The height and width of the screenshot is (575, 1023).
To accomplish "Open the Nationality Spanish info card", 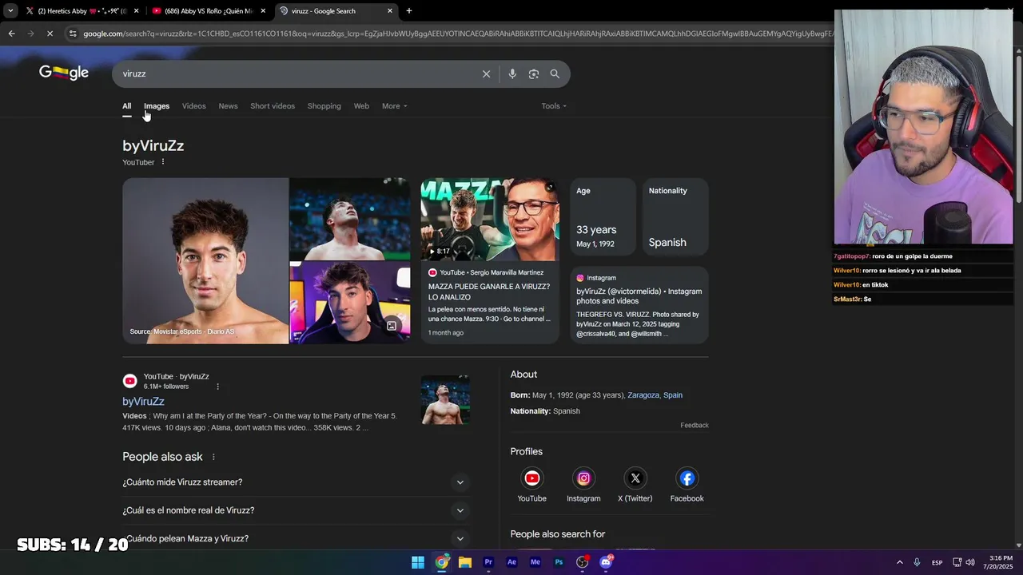I will pos(675,217).
